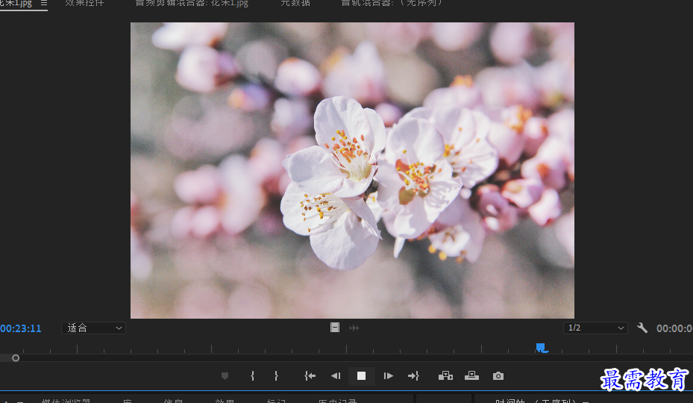This screenshot has width=693, height=403.
Task: Step forward one frame
Action: click(x=388, y=376)
